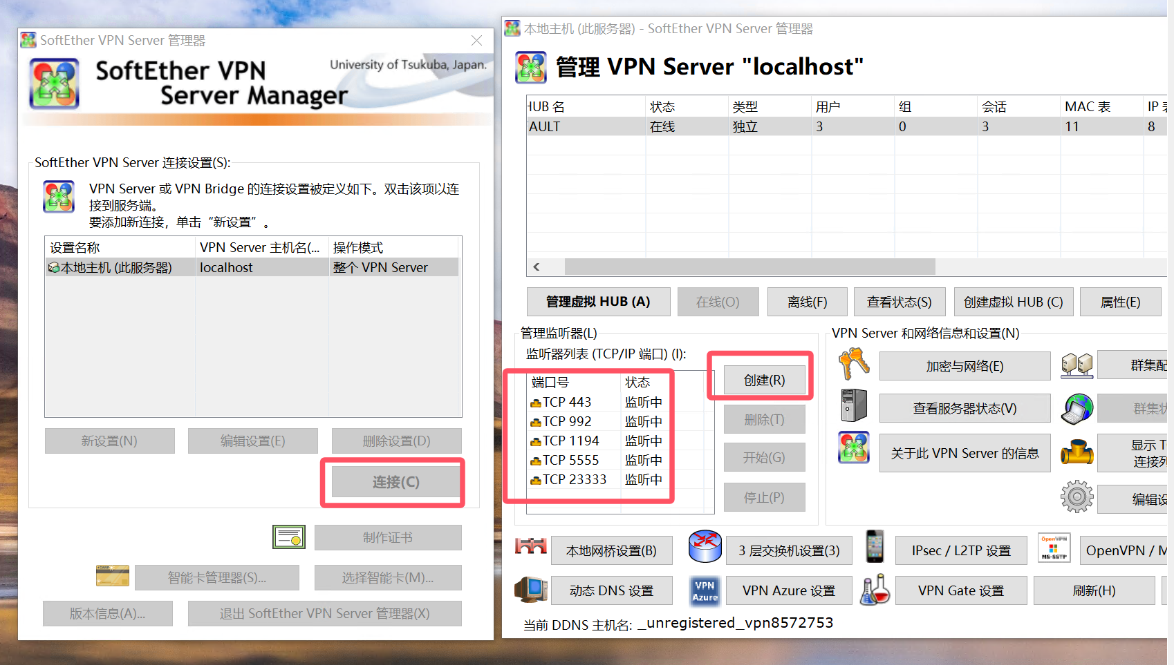The height and width of the screenshot is (665, 1174).
Task: Click the icon beside the 连接设置 description
Action: (x=59, y=197)
